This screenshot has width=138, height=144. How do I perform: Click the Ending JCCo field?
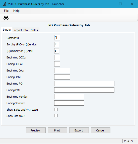pos(57,64)
